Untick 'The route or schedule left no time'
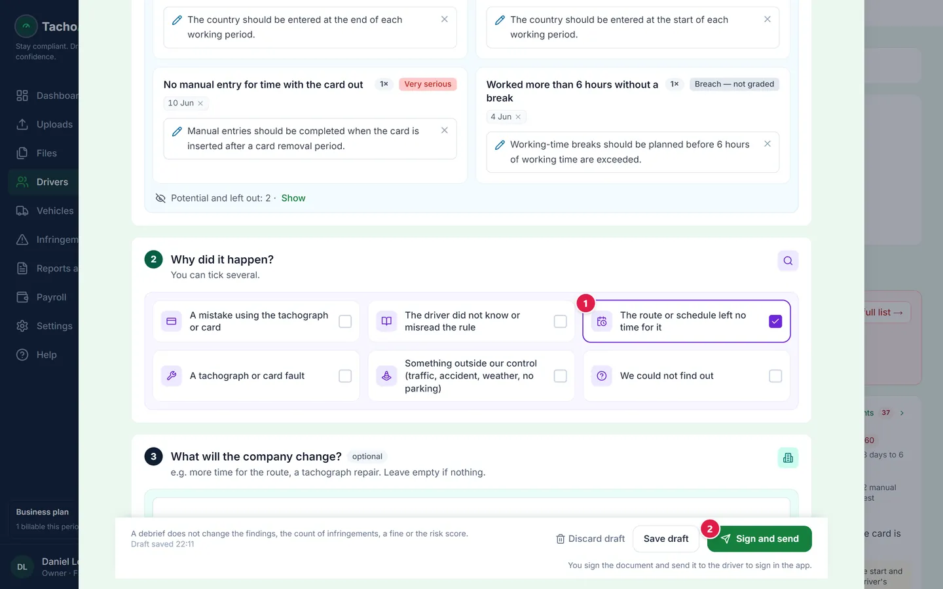The width and height of the screenshot is (943, 589). point(775,321)
